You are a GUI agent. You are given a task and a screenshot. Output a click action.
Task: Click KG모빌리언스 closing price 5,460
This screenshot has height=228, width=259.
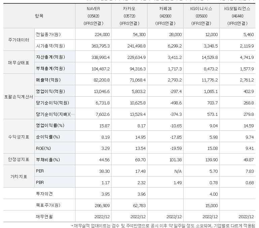pos(249,34)
